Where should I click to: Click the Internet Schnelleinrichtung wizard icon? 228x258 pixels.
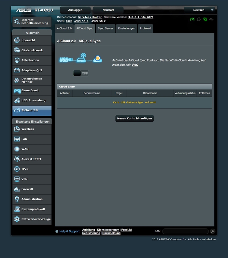click(x=17, y=21)
